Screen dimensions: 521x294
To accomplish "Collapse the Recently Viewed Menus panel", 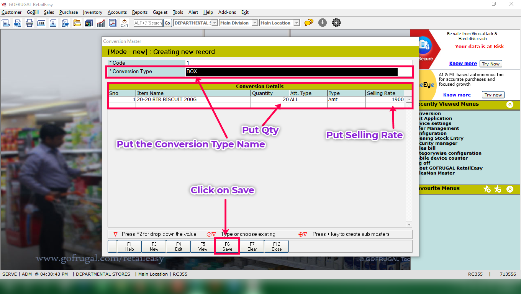I will coord(510,105).
